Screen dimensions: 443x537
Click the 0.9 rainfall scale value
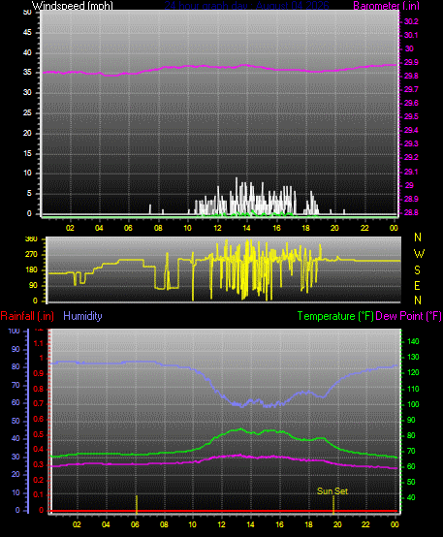[x=39, y=373]
